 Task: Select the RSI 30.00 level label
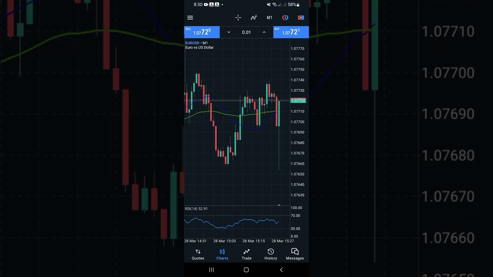click(x=295, y=229)
